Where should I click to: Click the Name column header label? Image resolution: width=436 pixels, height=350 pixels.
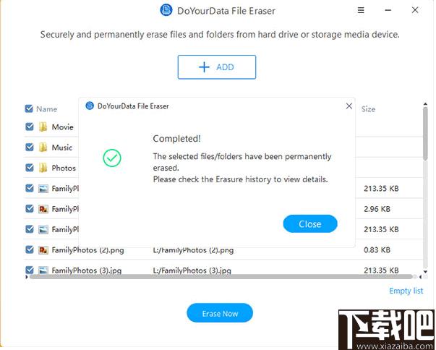tap(47, 109)
